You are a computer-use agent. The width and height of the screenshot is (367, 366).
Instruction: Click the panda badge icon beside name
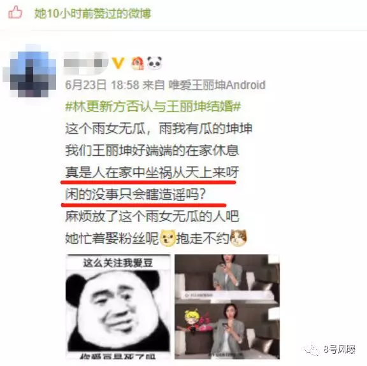pos(154,62)
